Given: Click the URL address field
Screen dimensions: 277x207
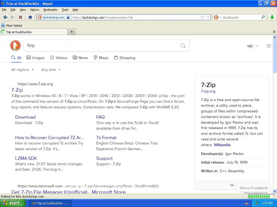Looking at the screenshot, I should (x=136, y=17).
